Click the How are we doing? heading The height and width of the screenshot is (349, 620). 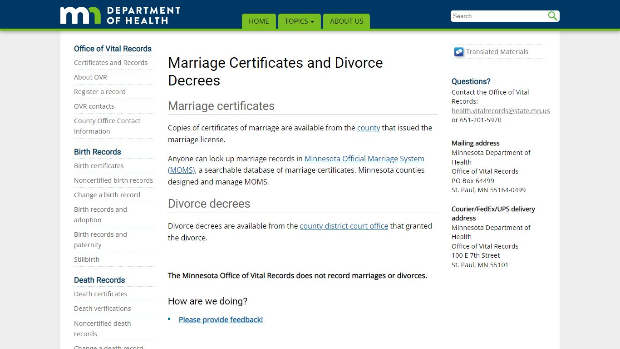pyautogui.click(x=207, y=301)
